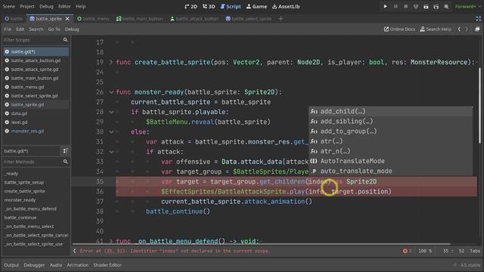Screen dimensions: 484x272
Task: Open Online Docs
Action: click(x=399, y=29)
